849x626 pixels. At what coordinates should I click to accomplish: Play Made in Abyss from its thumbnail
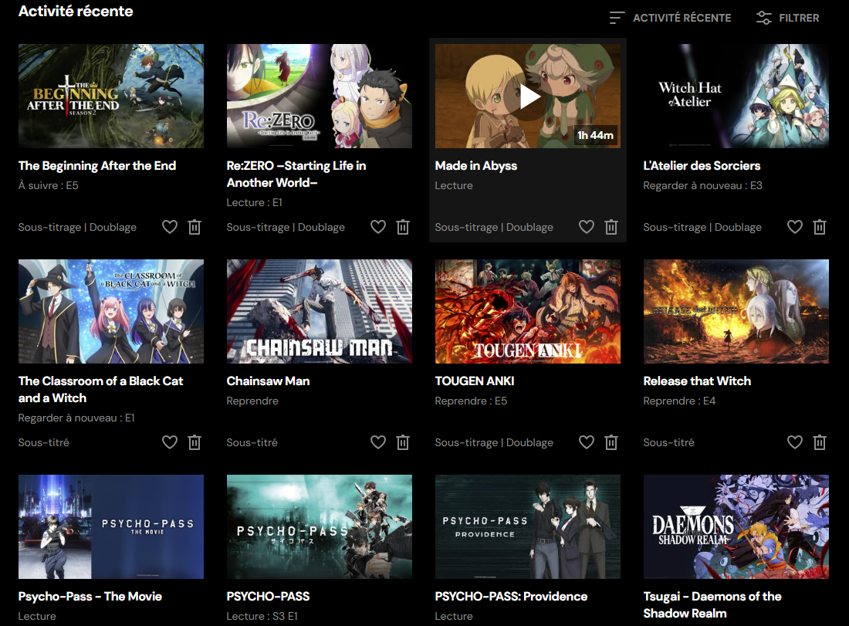(528, 96)
